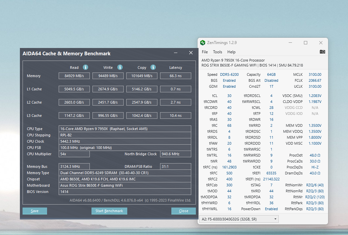Click L2 Cache latency 2.7 ns

tap(176, 102)
